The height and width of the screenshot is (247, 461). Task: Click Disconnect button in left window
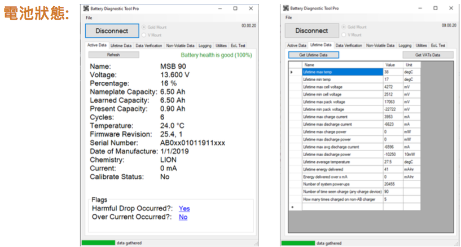(112, 31)
